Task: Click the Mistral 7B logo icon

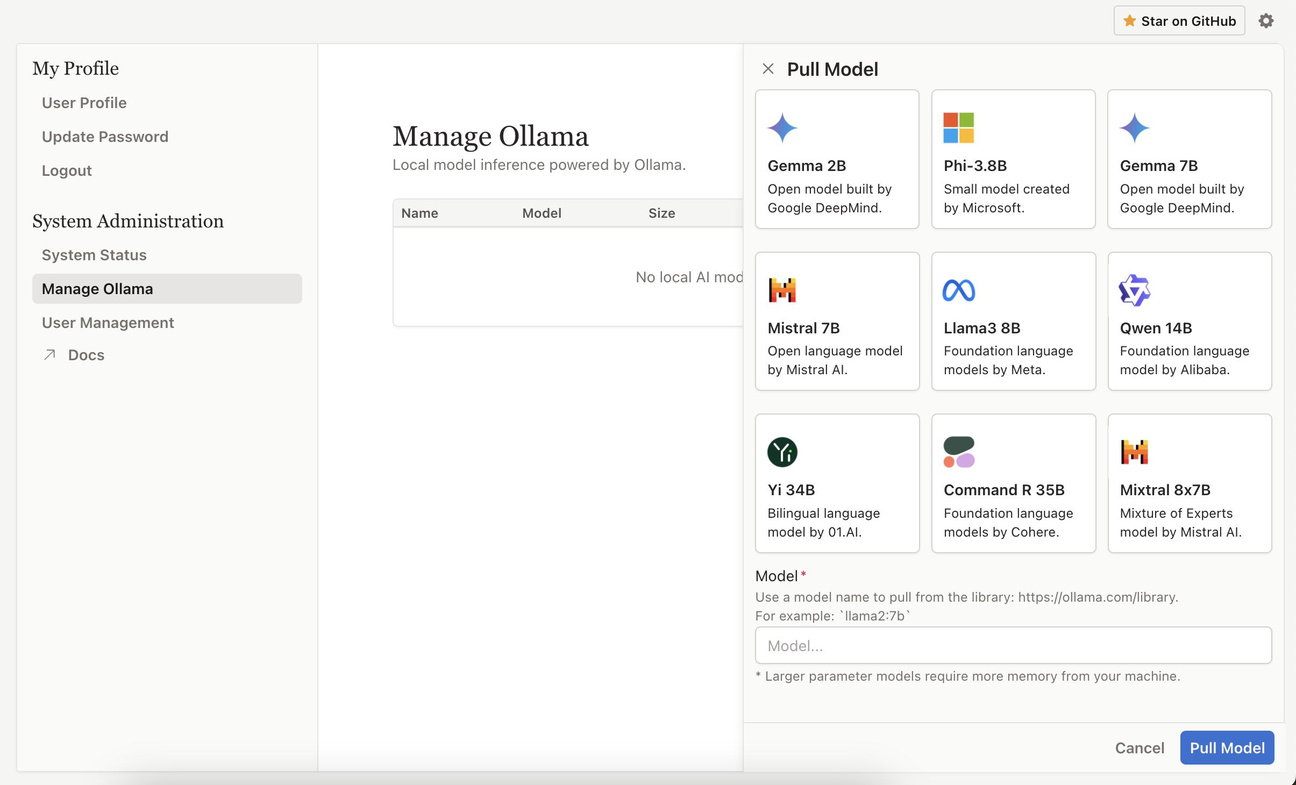Action: click(782, 290)
